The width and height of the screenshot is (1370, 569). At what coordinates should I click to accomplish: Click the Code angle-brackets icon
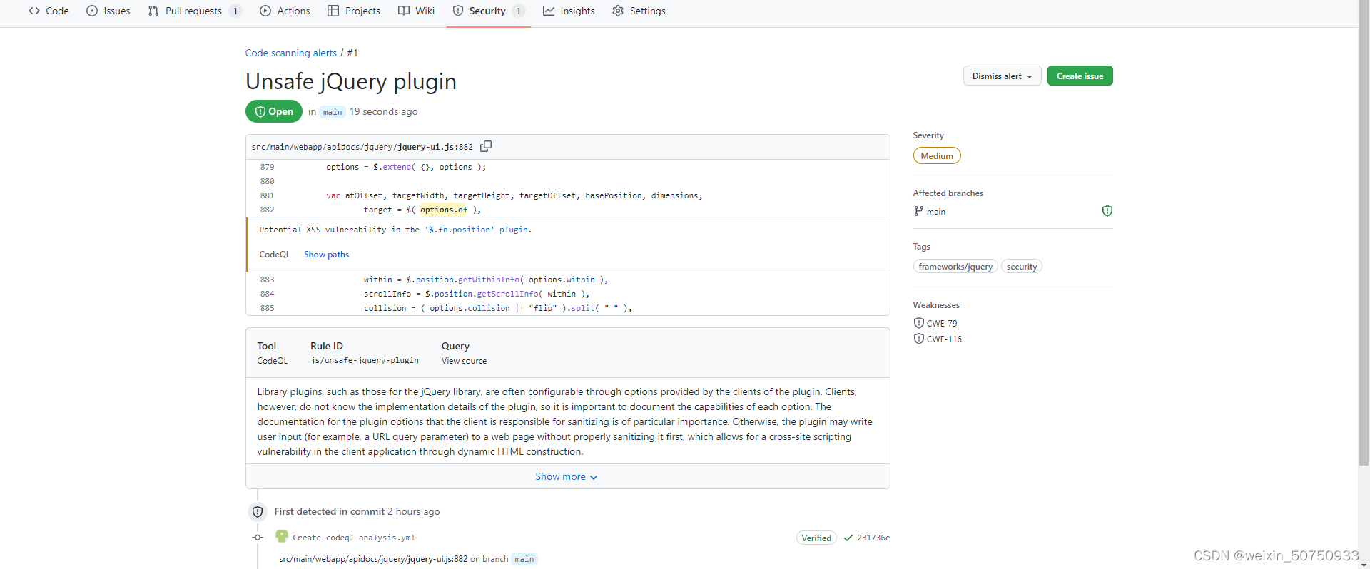34,11
